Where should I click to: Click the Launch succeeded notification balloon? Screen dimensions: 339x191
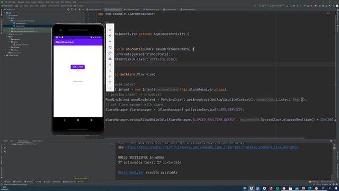coord(81,178)
